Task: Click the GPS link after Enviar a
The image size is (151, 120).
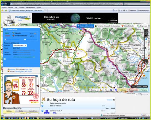Action: coord(31,69)
